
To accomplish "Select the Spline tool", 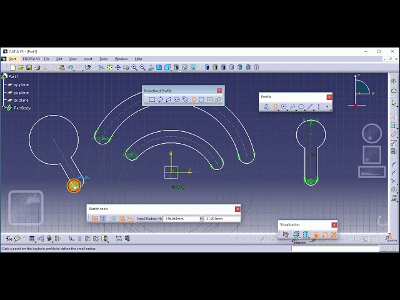I will click(292, 107).
